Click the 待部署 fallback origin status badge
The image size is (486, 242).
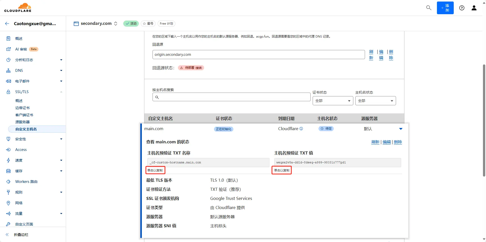click(191, 68)
